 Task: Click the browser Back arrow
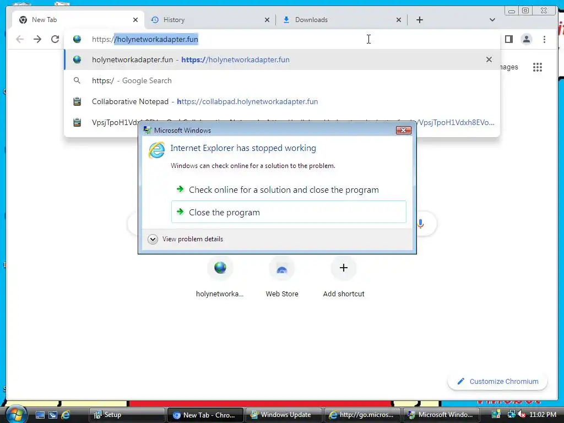tap(20, 39)
